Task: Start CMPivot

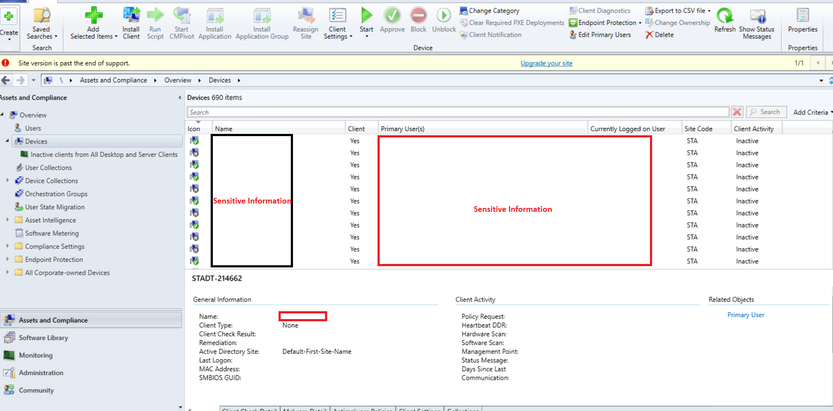Action: point(181,22)
